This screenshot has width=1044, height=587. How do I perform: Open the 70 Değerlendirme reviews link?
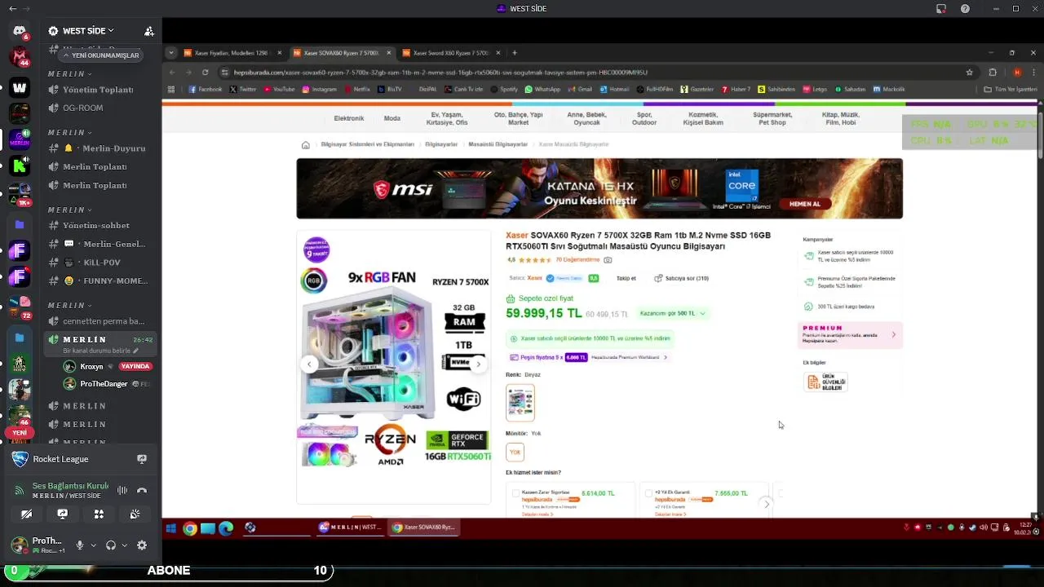(x=577, y=260)
